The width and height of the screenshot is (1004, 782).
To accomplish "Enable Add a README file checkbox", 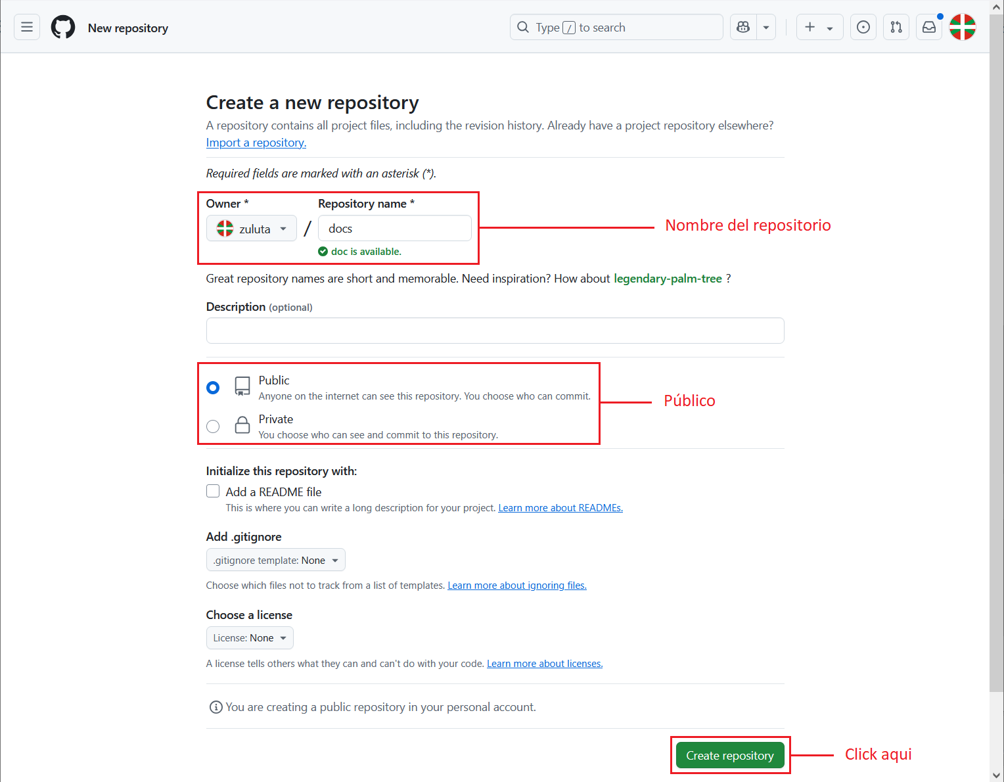I will pos(213,492).
